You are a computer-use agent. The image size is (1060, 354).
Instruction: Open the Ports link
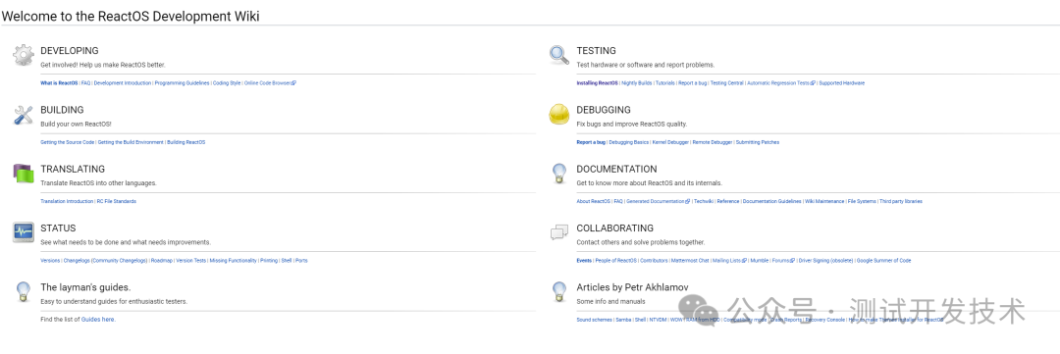(x=301, y=260)
